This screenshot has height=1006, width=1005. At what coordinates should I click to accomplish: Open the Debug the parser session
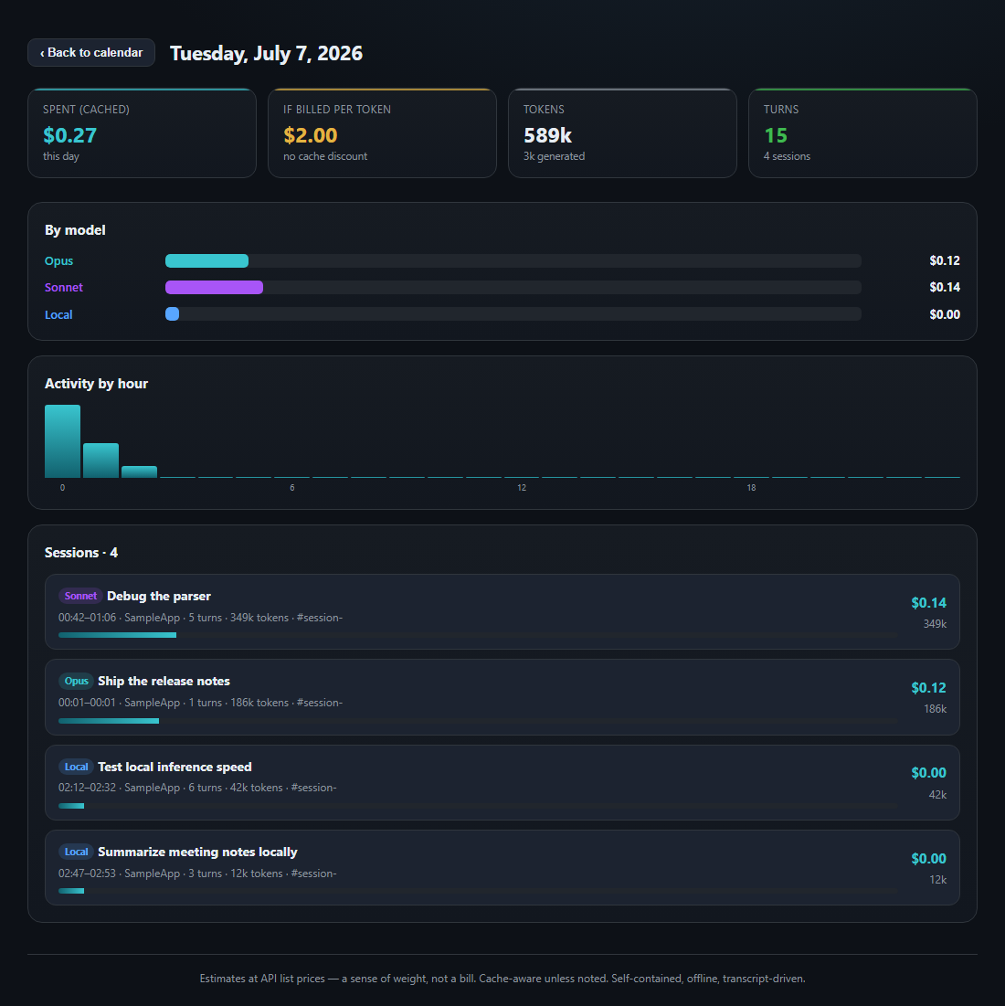tap(503, 611)
